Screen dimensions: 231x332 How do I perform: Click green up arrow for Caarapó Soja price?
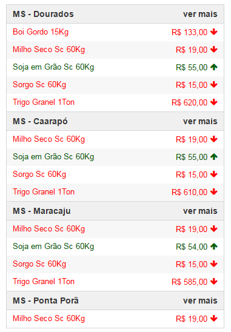(214, 157)
